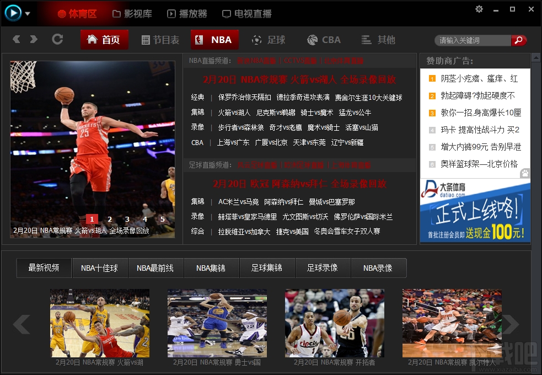Open 曼城vs巴塞罗那 highlights link

pyautogui.click(x=332, y=202)
